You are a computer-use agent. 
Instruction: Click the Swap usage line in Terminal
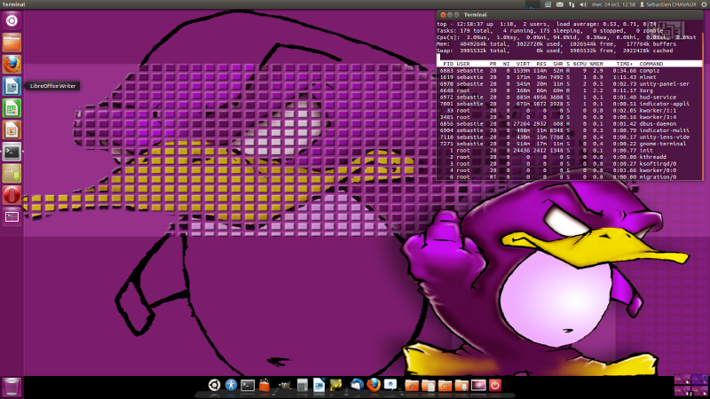click(555, 51)
